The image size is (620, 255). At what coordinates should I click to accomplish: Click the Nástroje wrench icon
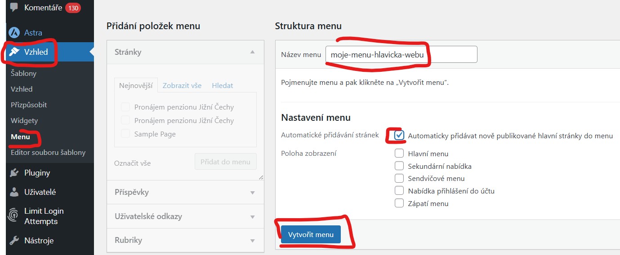(14, 241)
